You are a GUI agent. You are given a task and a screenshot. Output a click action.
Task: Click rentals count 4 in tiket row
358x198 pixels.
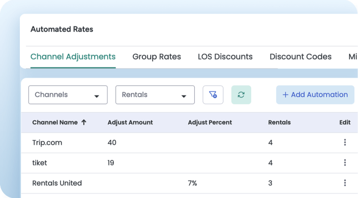(271, 163)
